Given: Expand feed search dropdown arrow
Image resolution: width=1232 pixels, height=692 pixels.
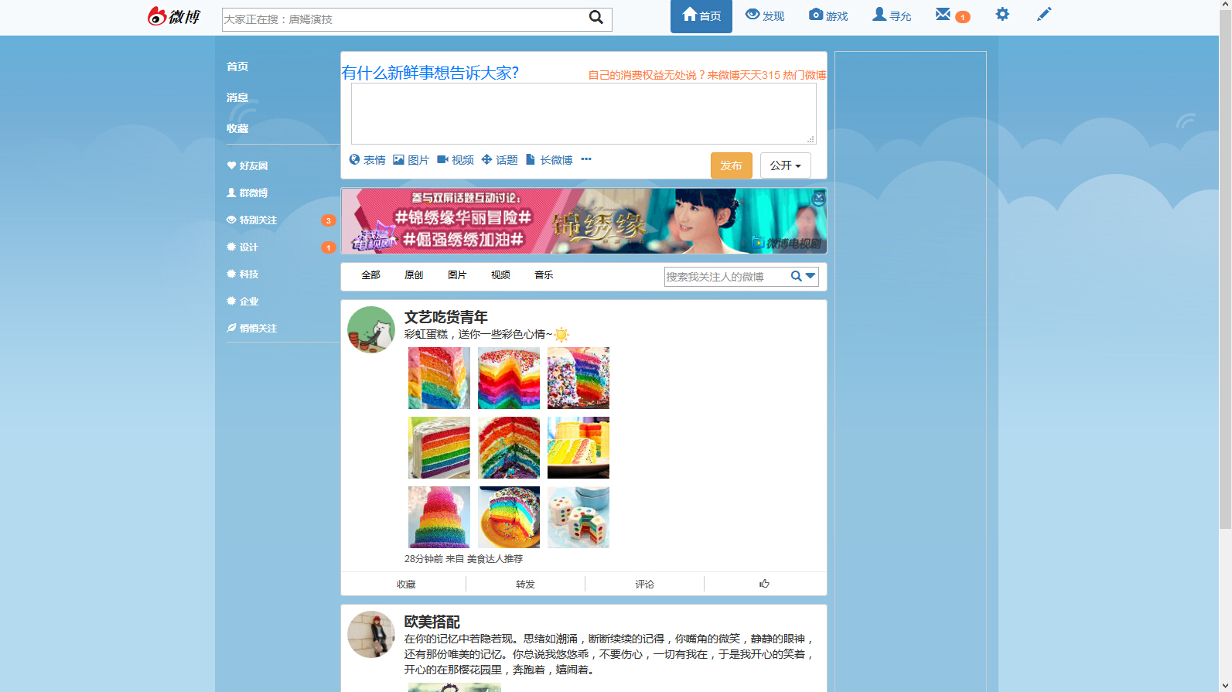Looking at the screenshot, I should [811, 276].
